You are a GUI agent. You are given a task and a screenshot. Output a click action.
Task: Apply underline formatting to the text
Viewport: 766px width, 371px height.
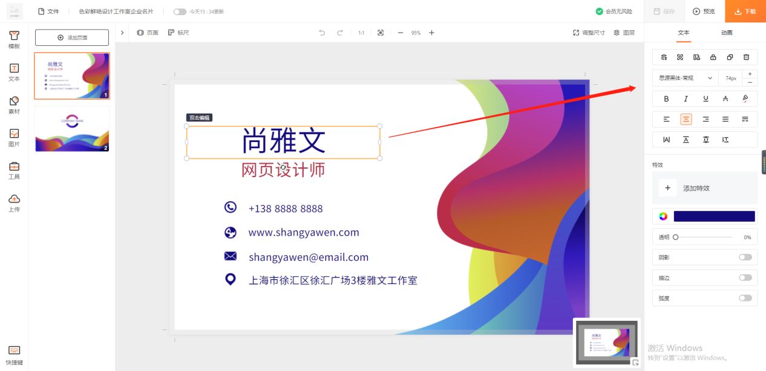pyautogui.click(x=706, y=98)
